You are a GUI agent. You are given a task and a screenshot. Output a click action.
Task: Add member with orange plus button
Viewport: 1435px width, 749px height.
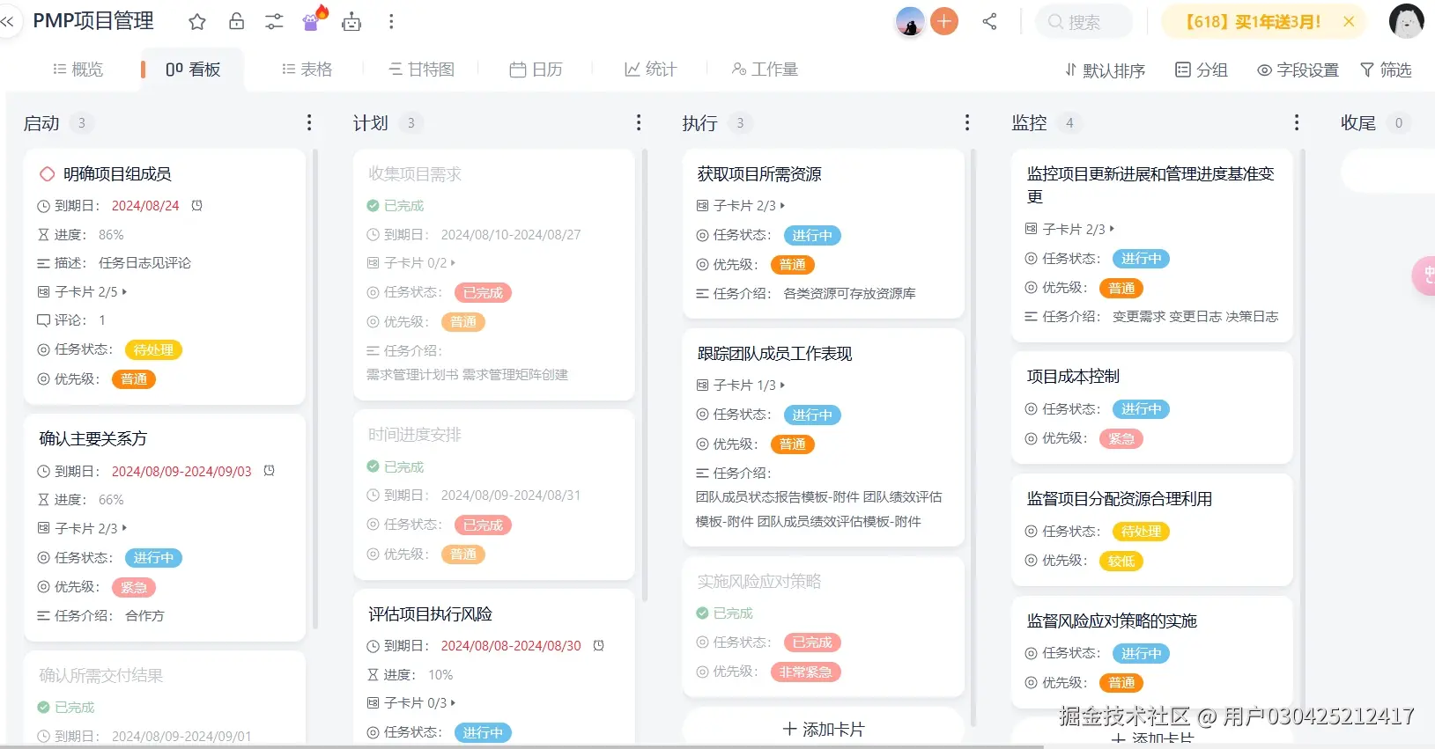click(x=943, y=21)
